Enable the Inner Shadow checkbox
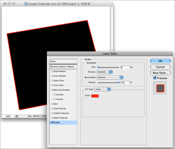 (52, 76)
